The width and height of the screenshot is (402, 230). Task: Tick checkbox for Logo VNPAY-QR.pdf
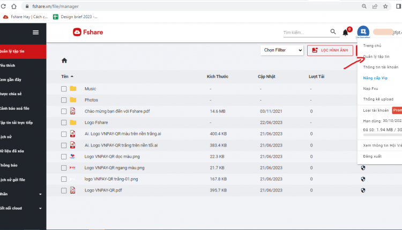click(x=64, y=190)
